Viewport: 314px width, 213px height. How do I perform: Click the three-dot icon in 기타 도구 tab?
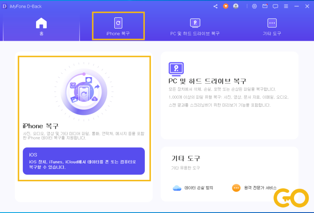click(x=272, y=23)
